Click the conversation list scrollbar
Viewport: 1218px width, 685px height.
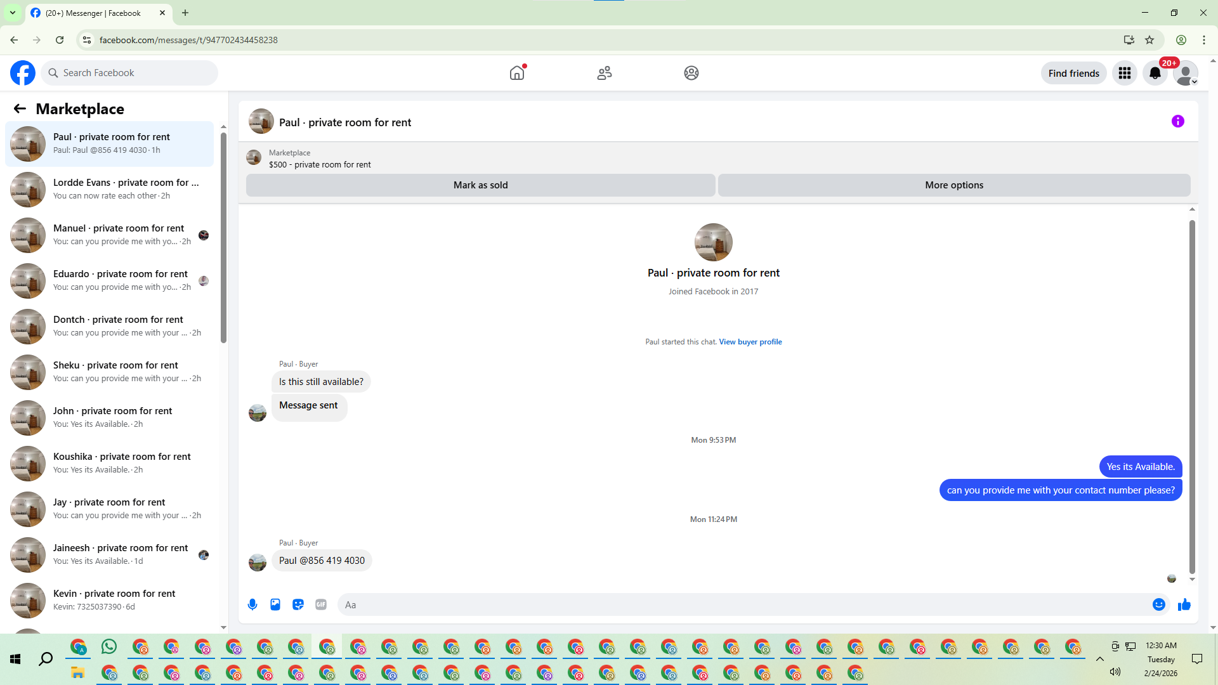[x=223, y=238]
